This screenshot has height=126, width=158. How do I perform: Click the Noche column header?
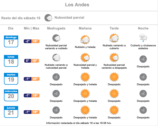pos(143,28)
